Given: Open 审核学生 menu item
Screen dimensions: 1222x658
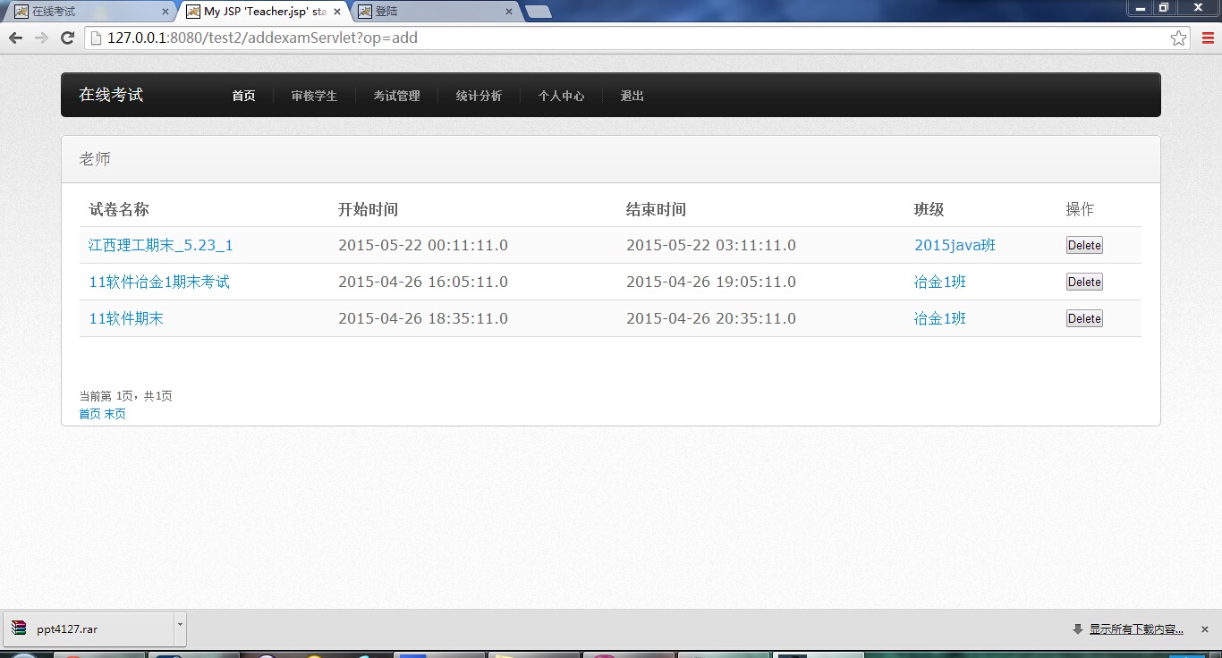Looking at the screenshot, I should coord(314,96).
